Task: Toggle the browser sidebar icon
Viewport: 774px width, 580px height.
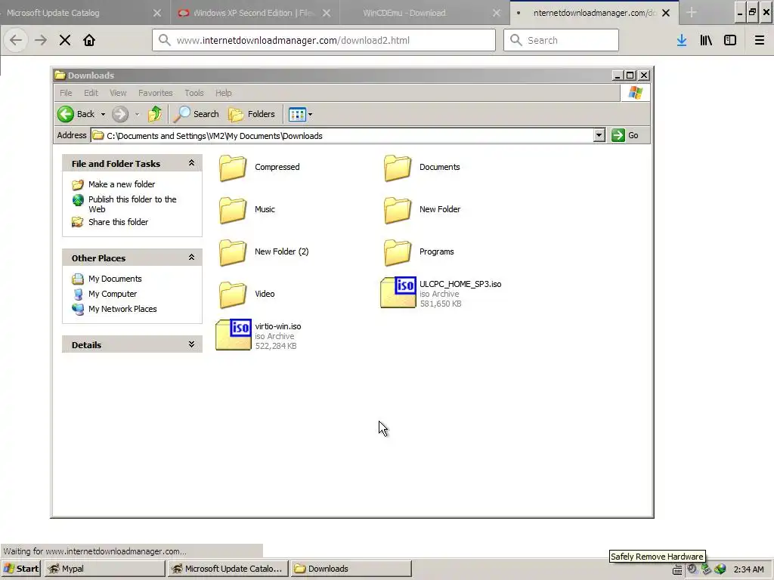Action: [x=730, y=41]
